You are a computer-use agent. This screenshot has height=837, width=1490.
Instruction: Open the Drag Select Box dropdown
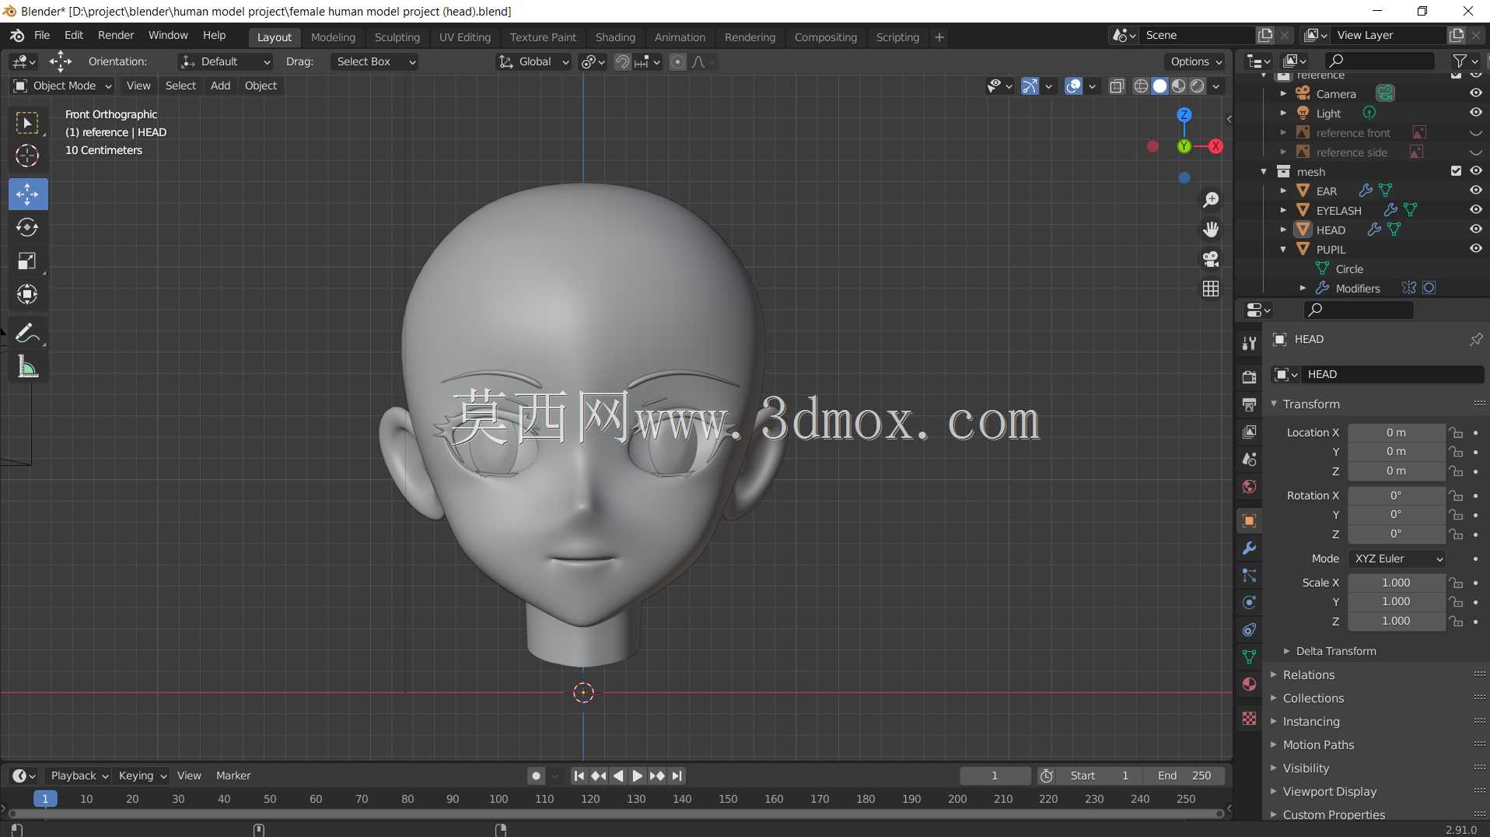(375, 61)
